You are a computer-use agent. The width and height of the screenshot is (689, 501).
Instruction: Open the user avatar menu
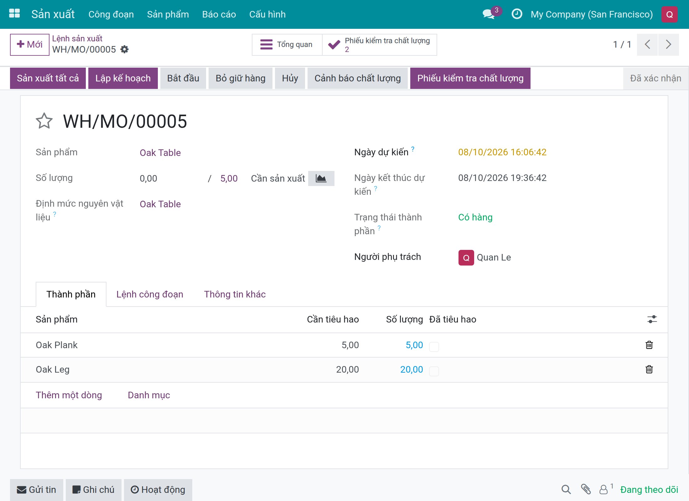(x=670, y=14)
